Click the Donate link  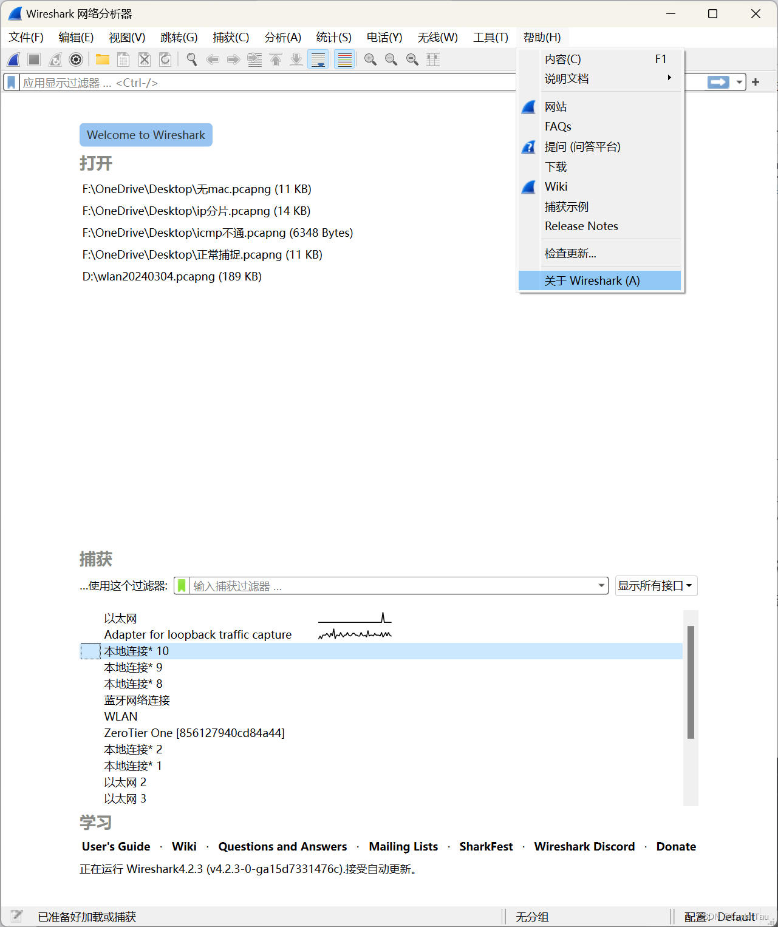(x=676, y=846)
